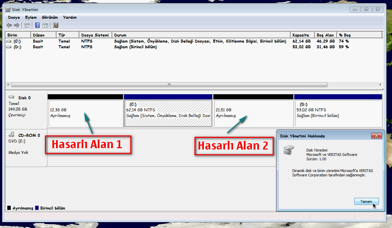The width and height of the screenshot is (392, 228).
Task: Select the 21,51 GB Ayrılmamış partition
Action: click(x=253, y=111)
